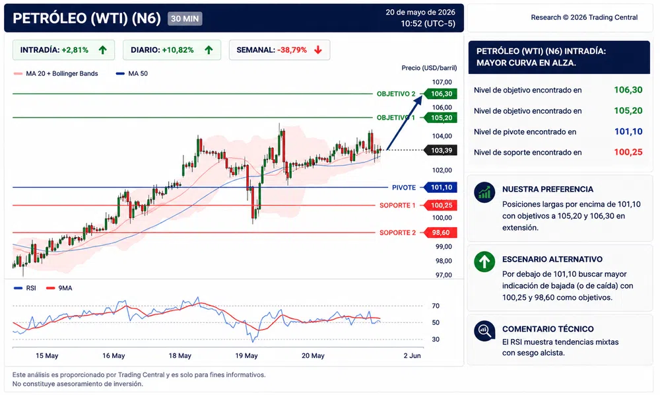Click the Escenario Alternativo green arrow icon
Viewport: 660px width, 395px height.
pyautogui.click(x=484, y=262)
